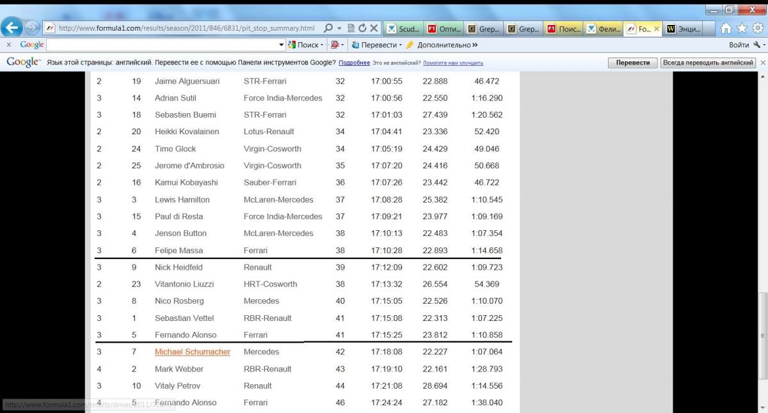Click the compatibility view icon

pos(351,28)
